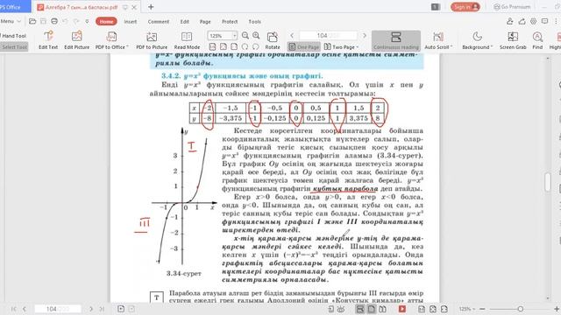561x315 pixels.
Task: Adjust the status bar zoom slider handle
Action: [521, 309]
